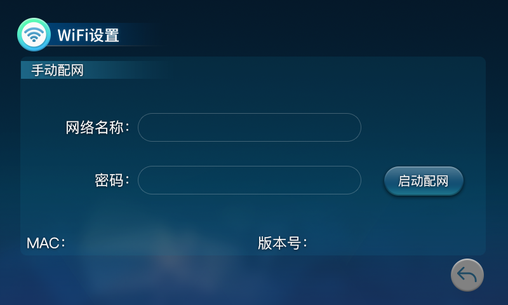Click the 启动配网 button
Viewport: 508px width, 305px height.
pos(424,181)
